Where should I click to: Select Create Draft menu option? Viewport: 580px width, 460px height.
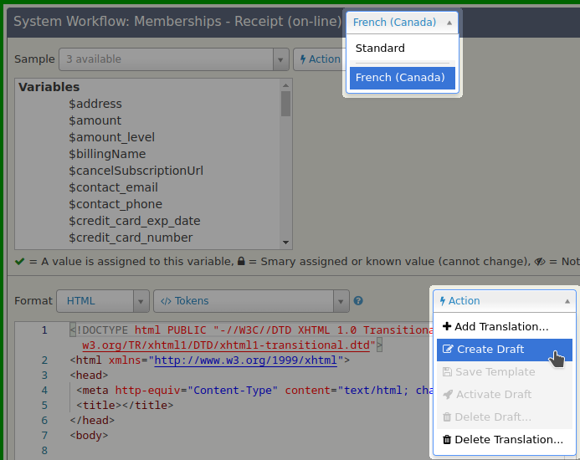pyautogui.click(x=490, y=350)
